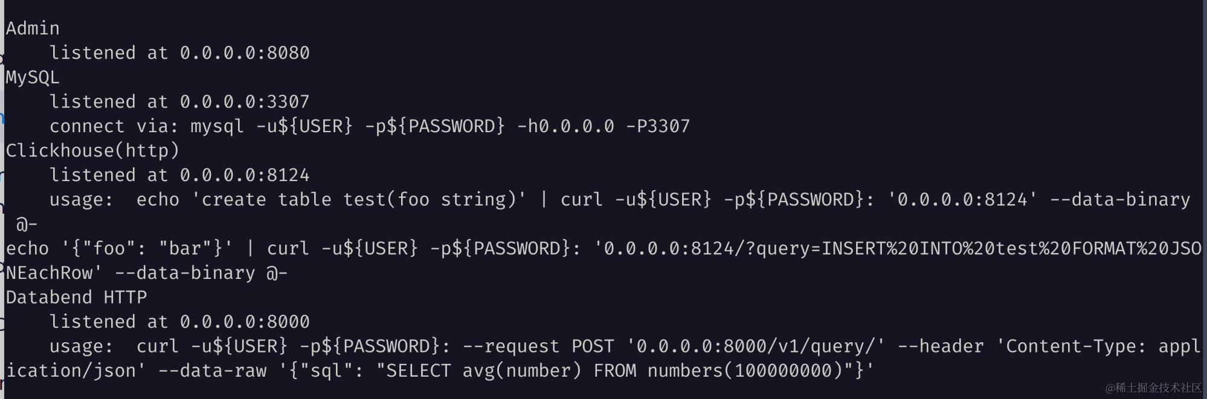This screenshot has height=399, width=1207.
Task: Click the Clickhouse(http) heading
Action: [92, 150]
